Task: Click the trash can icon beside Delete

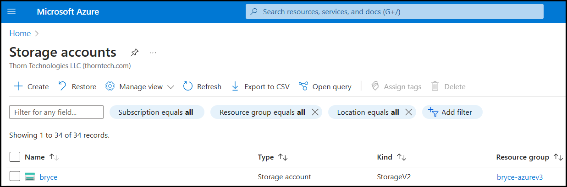Action: [435, 86]
